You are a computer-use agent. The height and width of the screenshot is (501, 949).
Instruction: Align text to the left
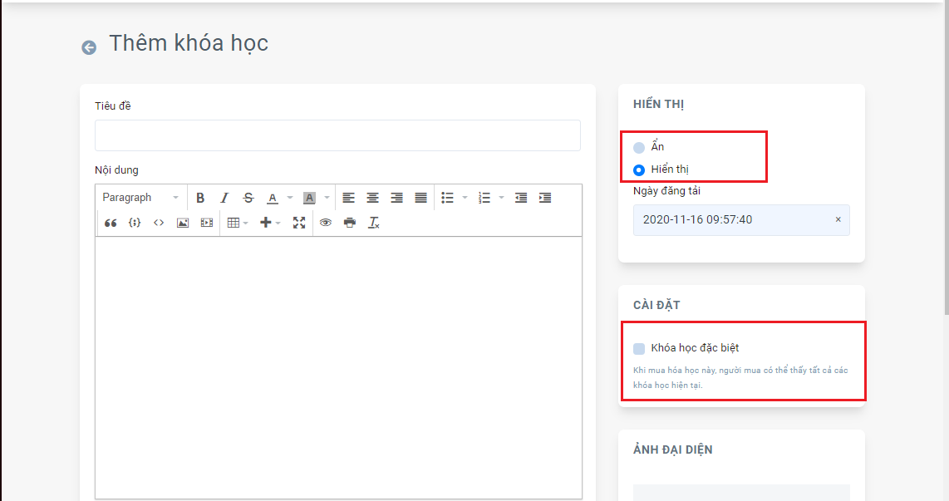pos(349,198)
